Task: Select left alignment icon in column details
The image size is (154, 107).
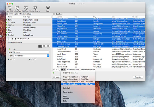Action: click(40, 46)
